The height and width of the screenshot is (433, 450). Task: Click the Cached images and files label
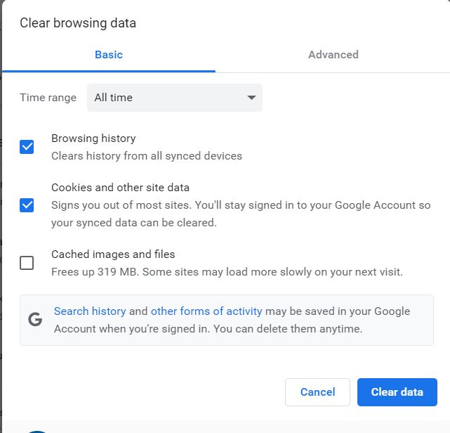click(113, 254)
